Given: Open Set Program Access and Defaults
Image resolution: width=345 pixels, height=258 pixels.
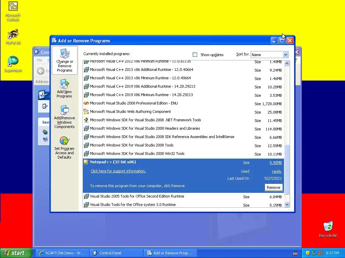Looking at the screenshot, I should tap(64, 147).
